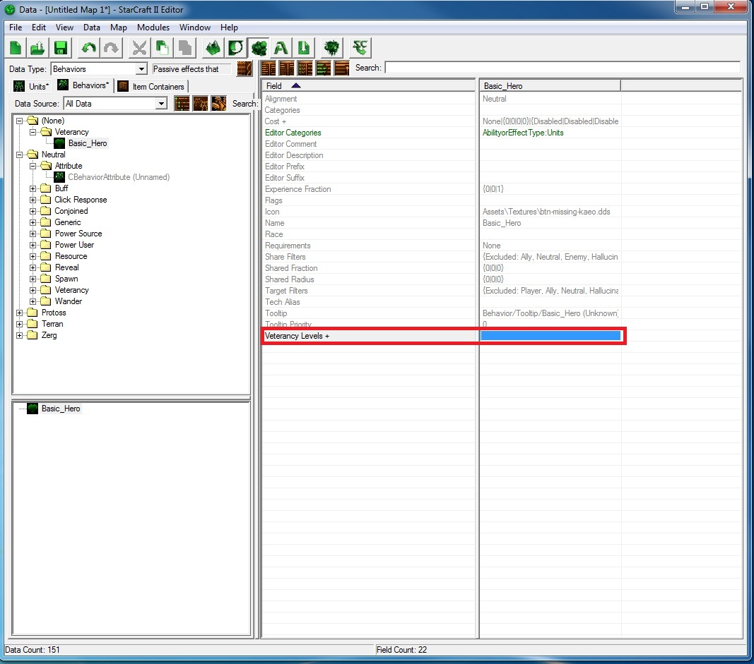Click the green creature icon before Test Document
Screen dimensions: 754x664
331,47
